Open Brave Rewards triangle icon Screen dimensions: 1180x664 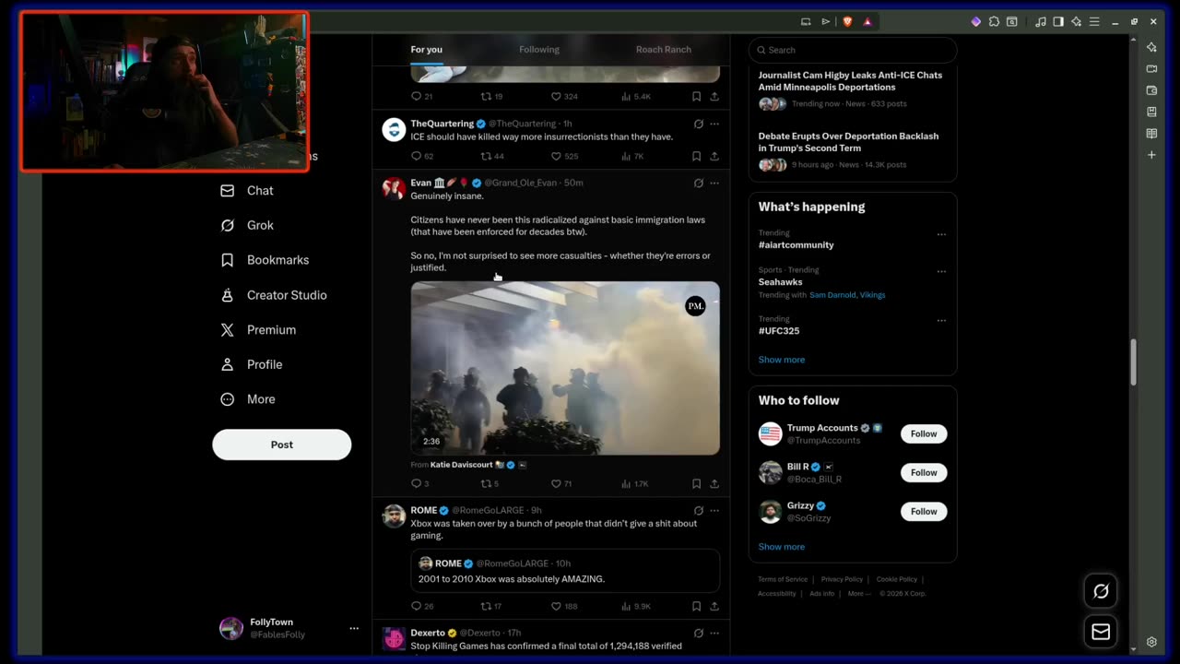(x=867, y=21)
